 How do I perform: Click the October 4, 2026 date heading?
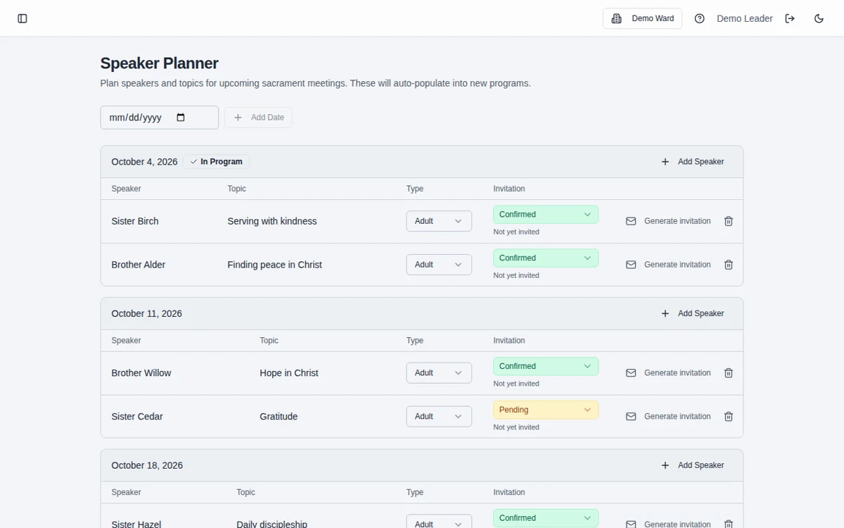coord(144,162)
